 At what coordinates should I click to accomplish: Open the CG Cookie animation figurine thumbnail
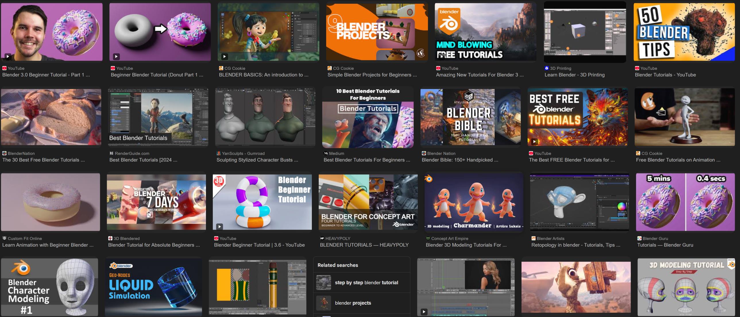coord(685,117)
